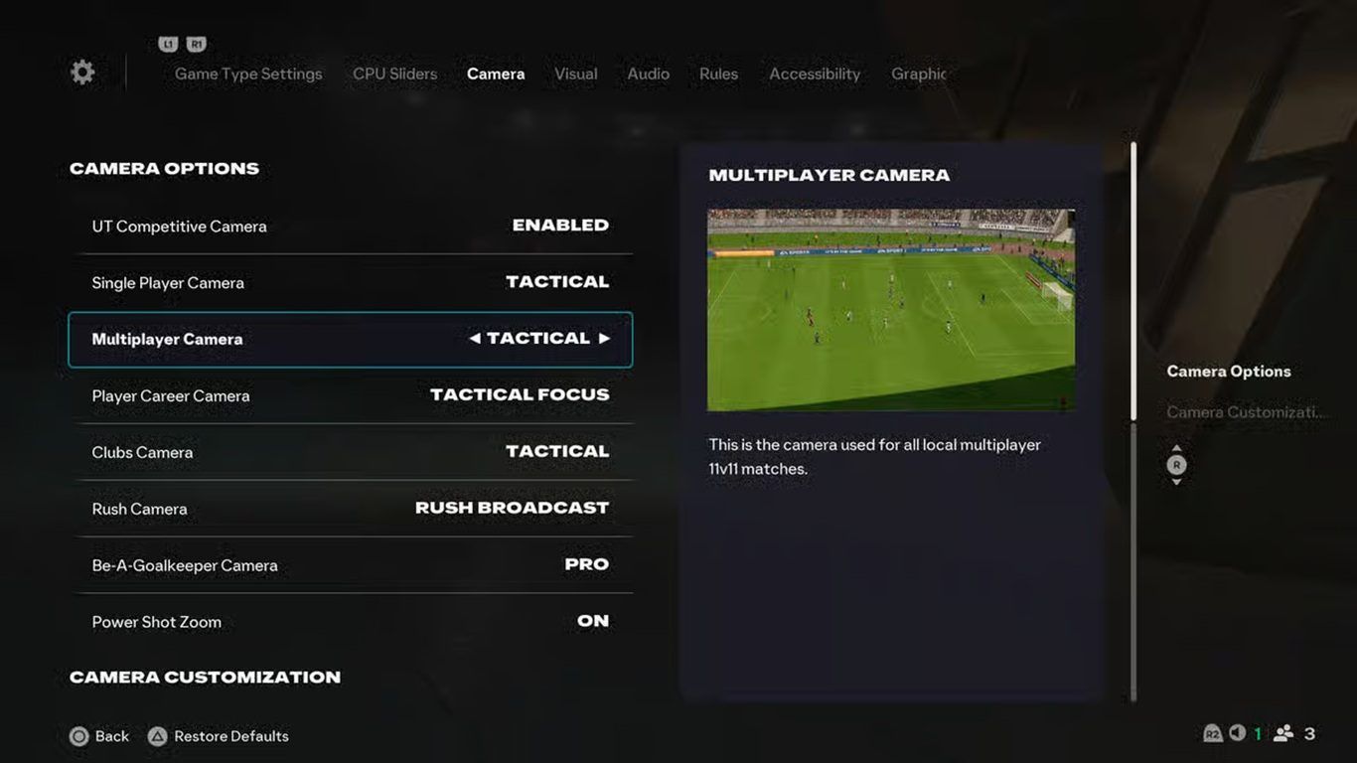
Task: Click the Multiplayer Camera preview thumbnail
Action: point(891,310)
